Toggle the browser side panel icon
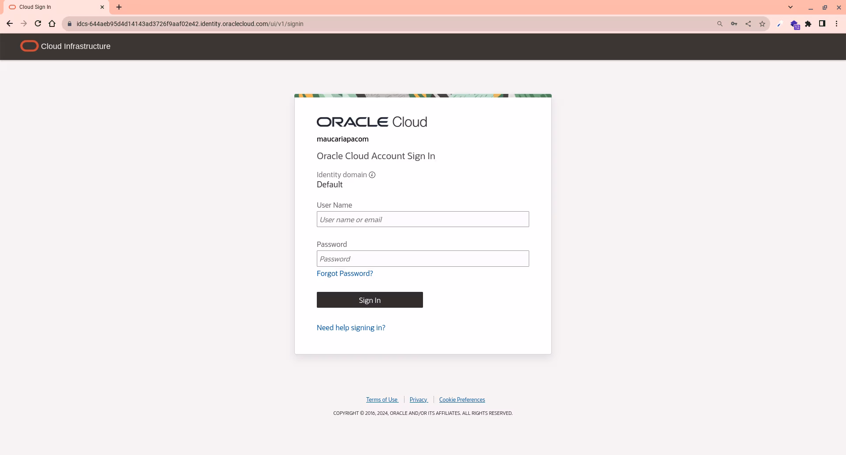This screenshot has width=846, height=455. (822, 24)
